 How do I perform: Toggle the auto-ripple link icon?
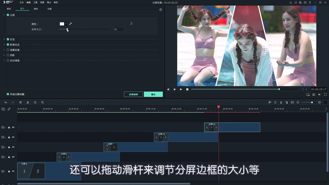tap(9, 109)
